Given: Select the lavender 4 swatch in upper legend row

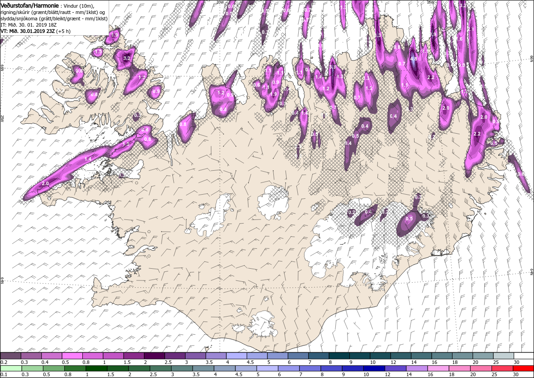Looking at the screenshot, I should pyautogui.click(x=236, y=355).
